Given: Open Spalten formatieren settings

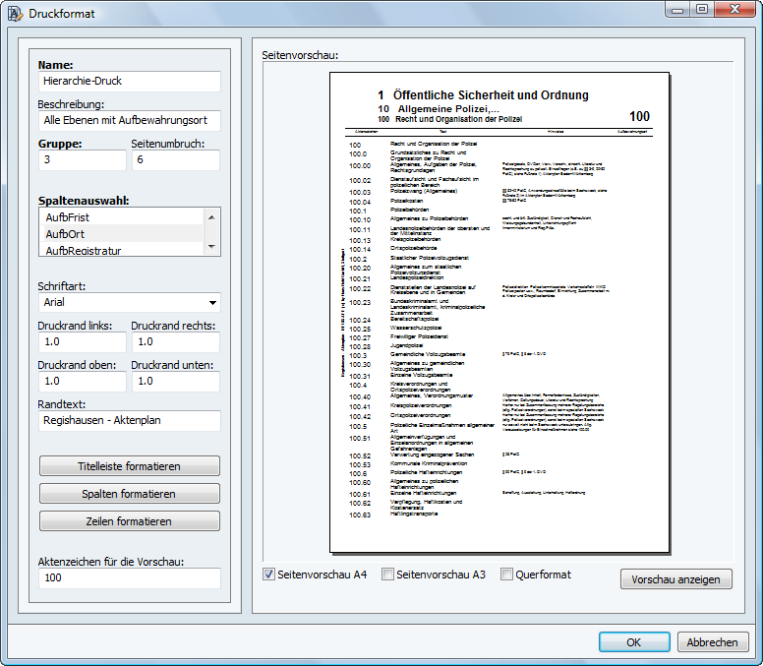Looking at the screenshot, I should tap(129, 493).
